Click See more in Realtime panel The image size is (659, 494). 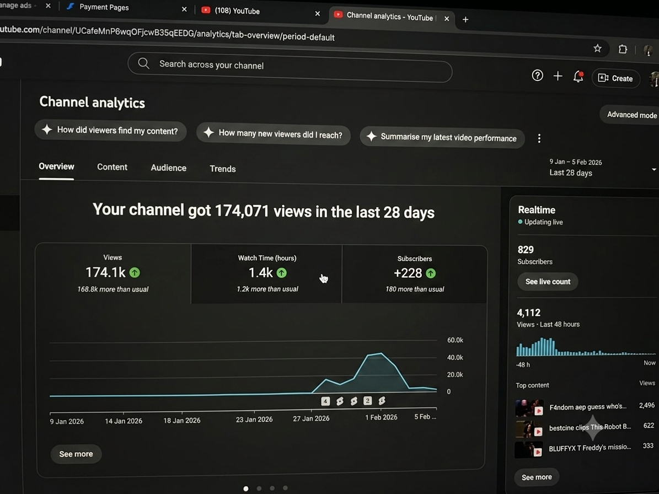tap(537, 477)
